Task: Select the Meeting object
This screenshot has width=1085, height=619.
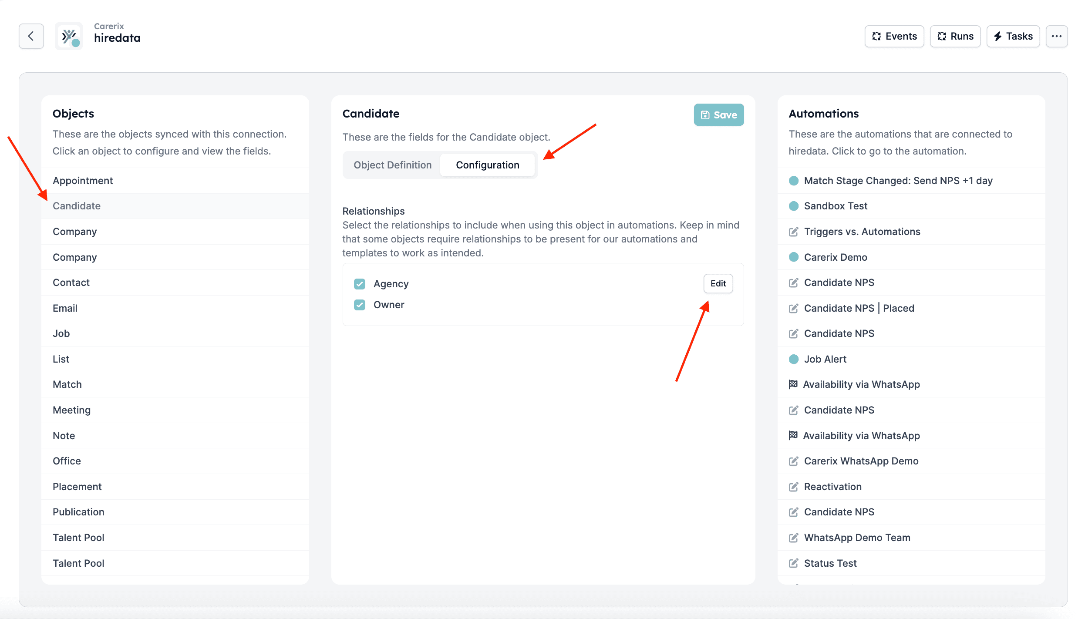Action: 175,410
